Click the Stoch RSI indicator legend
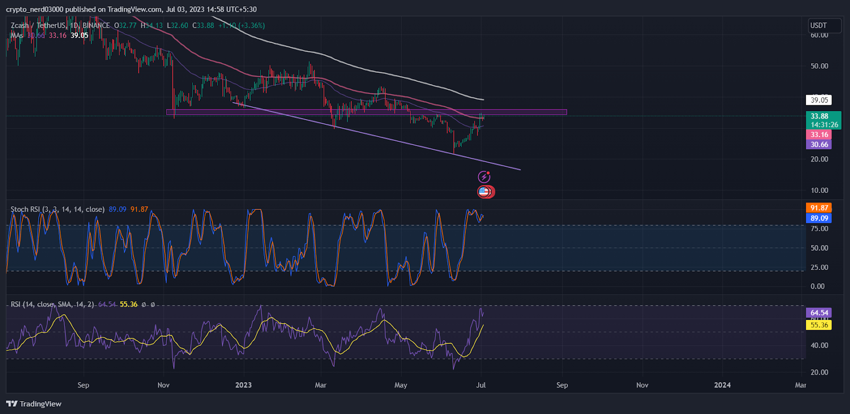Image resolution: width=850 pixels, height=414 pixels. [x=57, y=209]
